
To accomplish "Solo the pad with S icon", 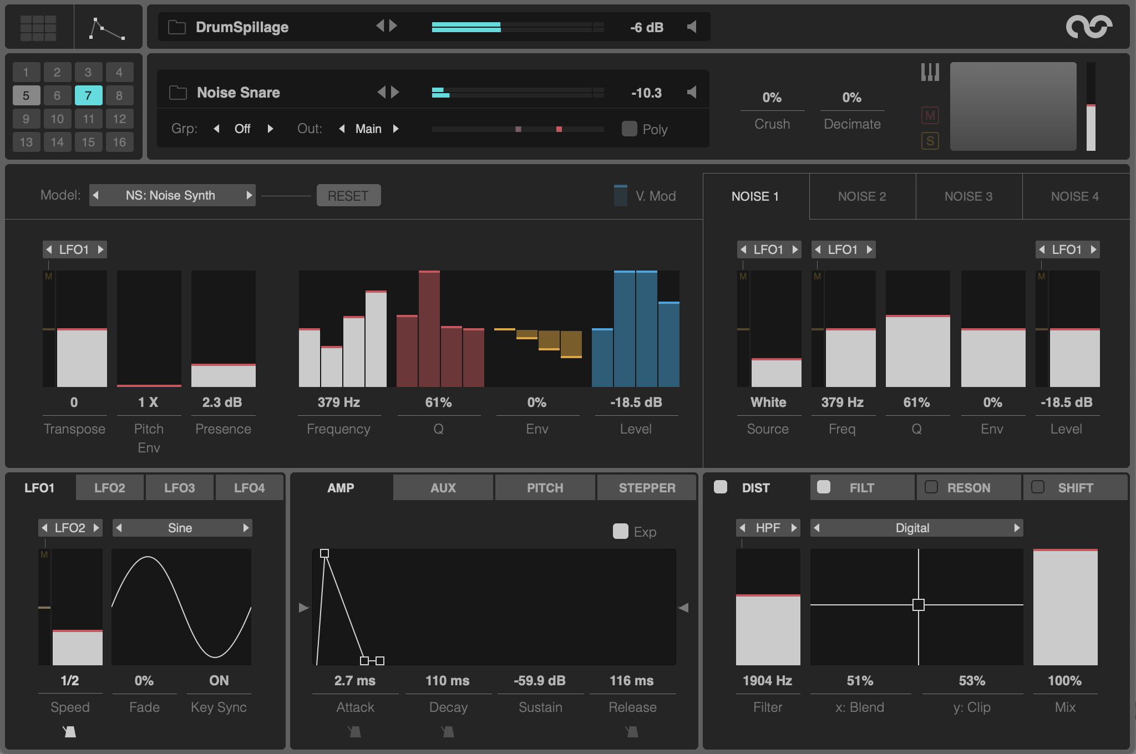I will pyautogui.click(x=930, y=141).
